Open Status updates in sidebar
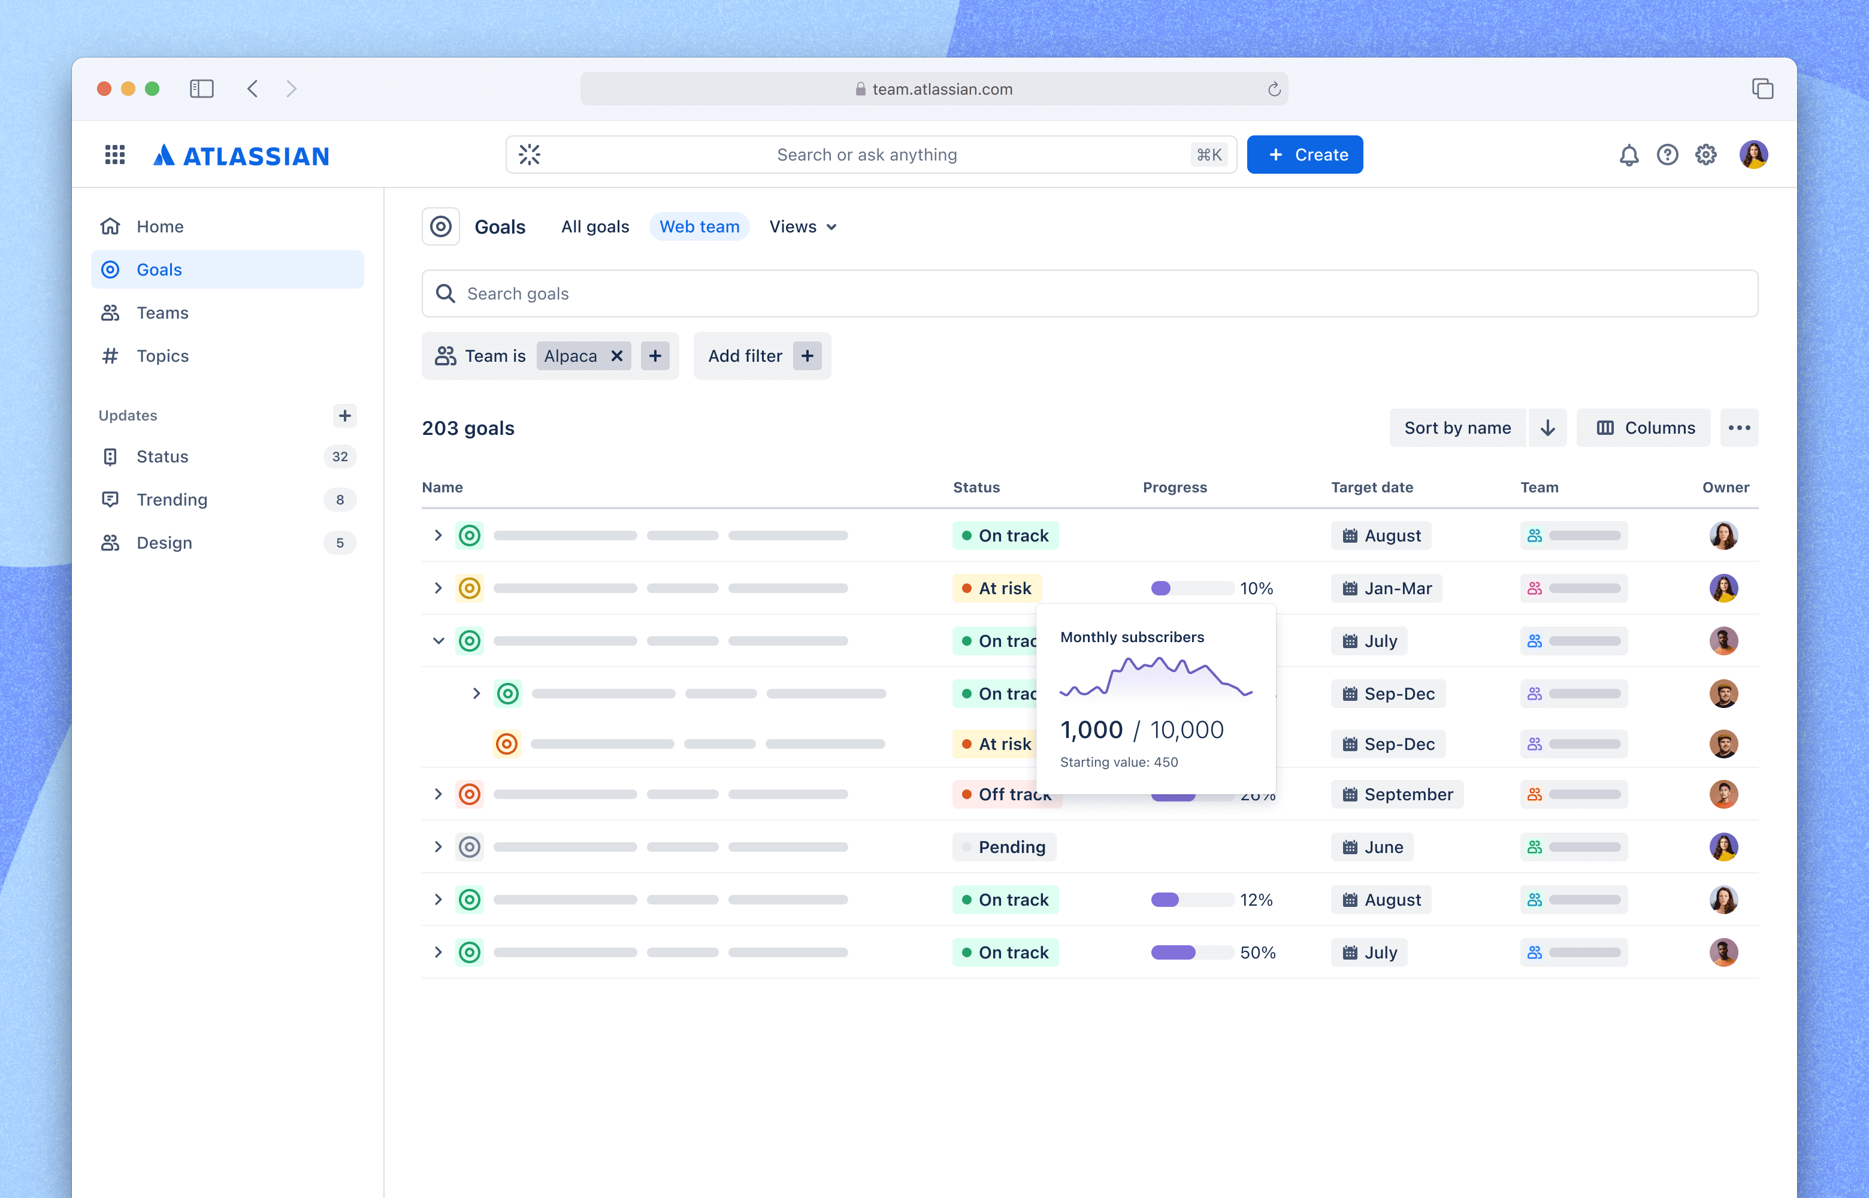 tap(227, 456)
